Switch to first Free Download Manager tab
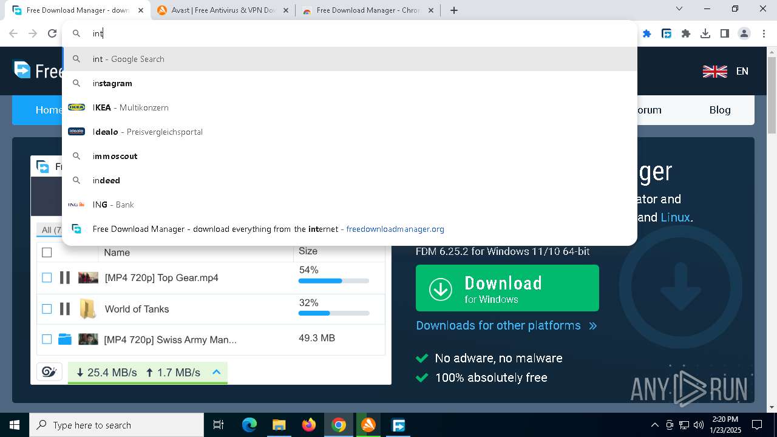This screenshot has height=437, width=777. coord(78,10)
